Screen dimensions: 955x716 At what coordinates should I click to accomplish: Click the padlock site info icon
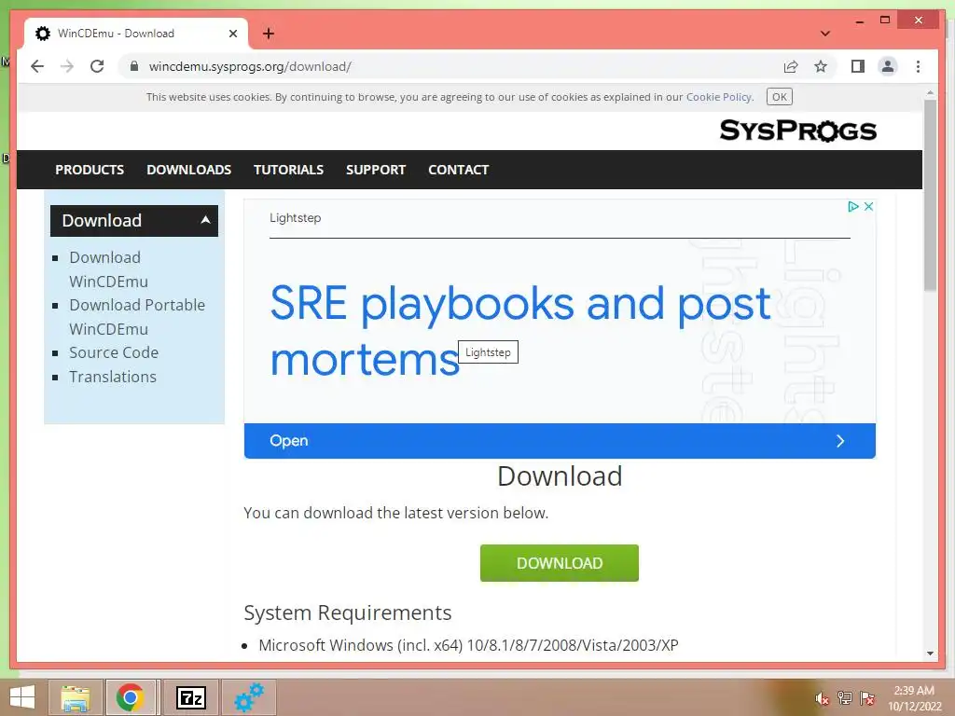coord(134,66)
